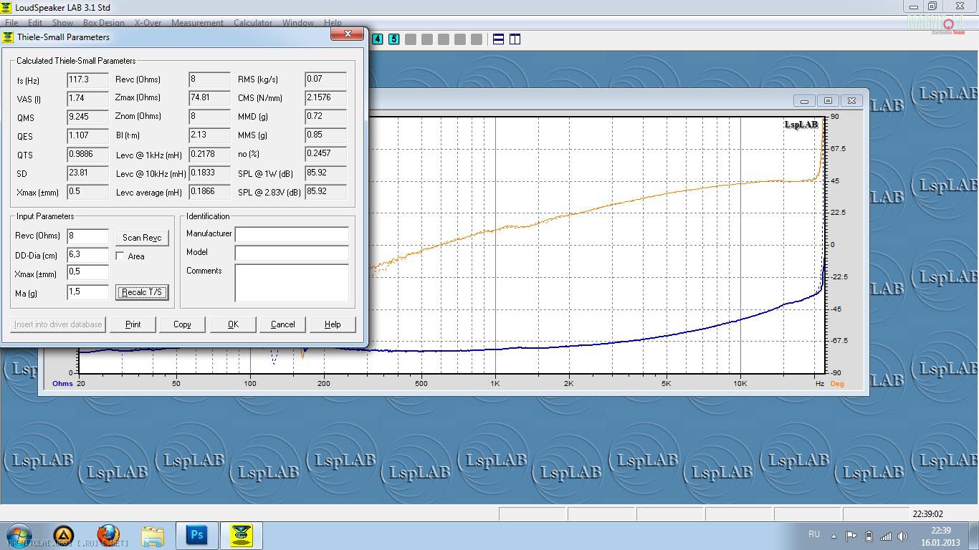Select the VAS value 1.74
The height and width of the screenshot is (550, 979).
pos(87,98)
